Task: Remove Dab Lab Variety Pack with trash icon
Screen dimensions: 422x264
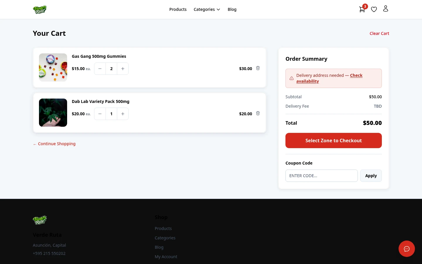Action: pyautogui.click(x=258, y=113)
